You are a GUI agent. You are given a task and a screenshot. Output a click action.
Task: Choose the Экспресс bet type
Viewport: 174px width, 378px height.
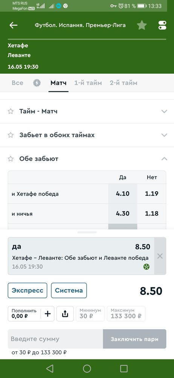coord(27,290)
